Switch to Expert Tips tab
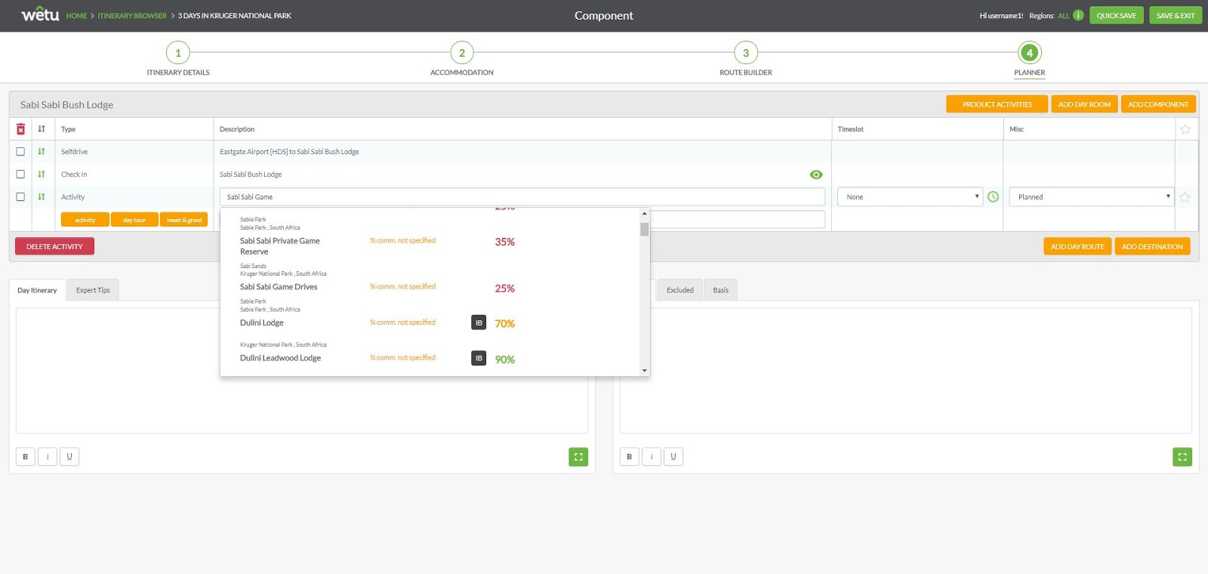The image size is (1208, 574). tap(93, 290)
